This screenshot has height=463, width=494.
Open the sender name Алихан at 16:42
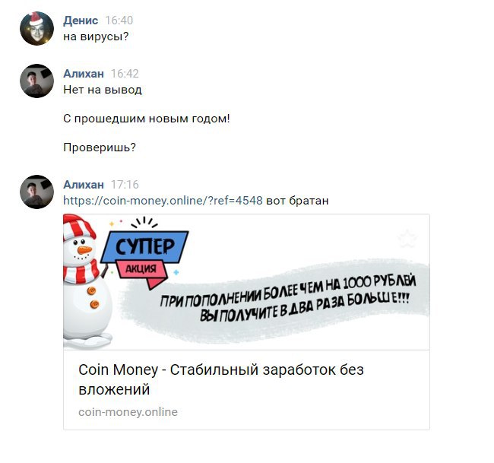tap(84, 74)
